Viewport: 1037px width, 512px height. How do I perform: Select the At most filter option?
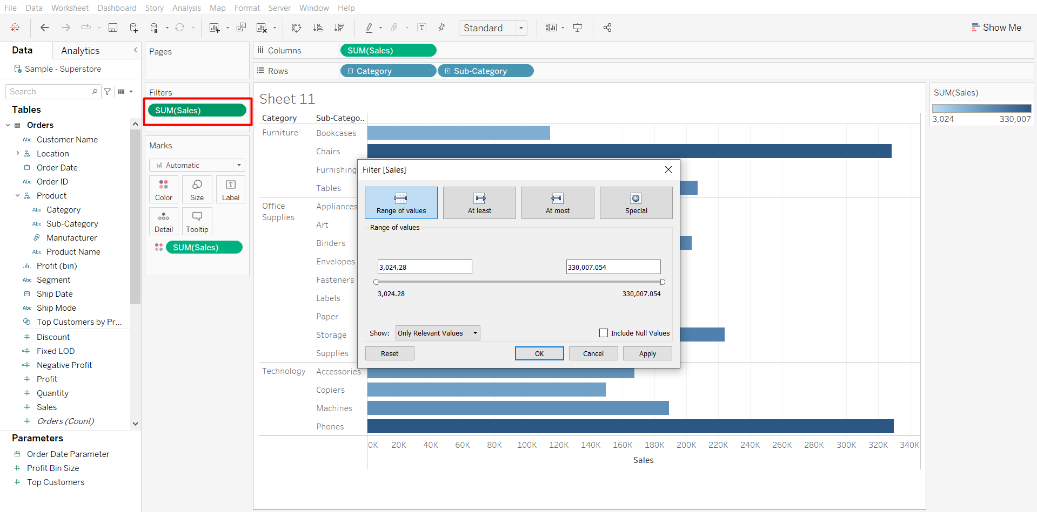[x=558, y=203]
